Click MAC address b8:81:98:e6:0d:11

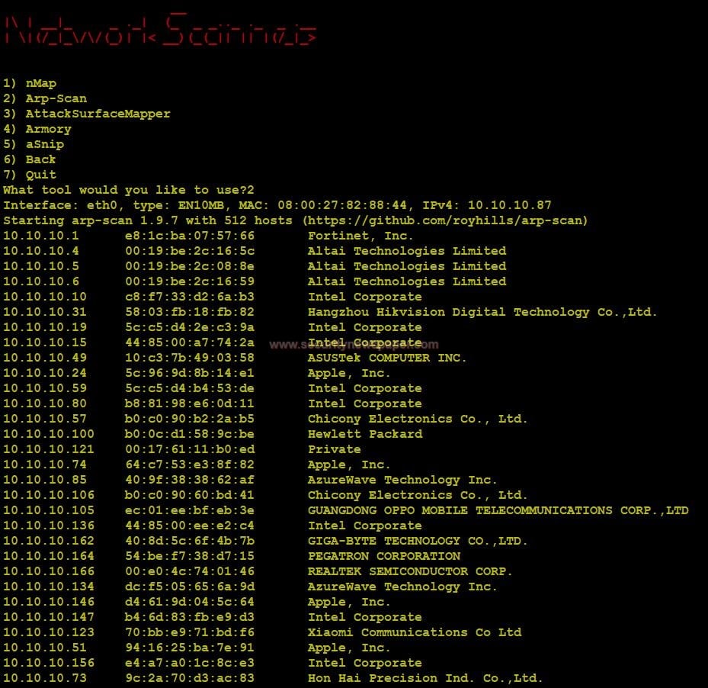pyautogui.click(x=190, y=403)
